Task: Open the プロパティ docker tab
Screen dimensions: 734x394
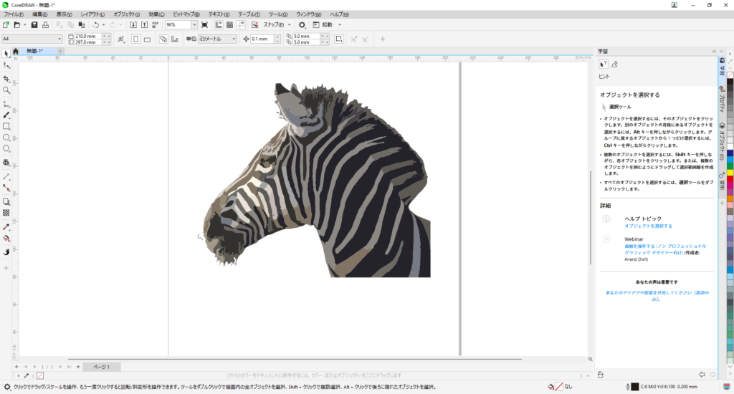Action: 721,97
